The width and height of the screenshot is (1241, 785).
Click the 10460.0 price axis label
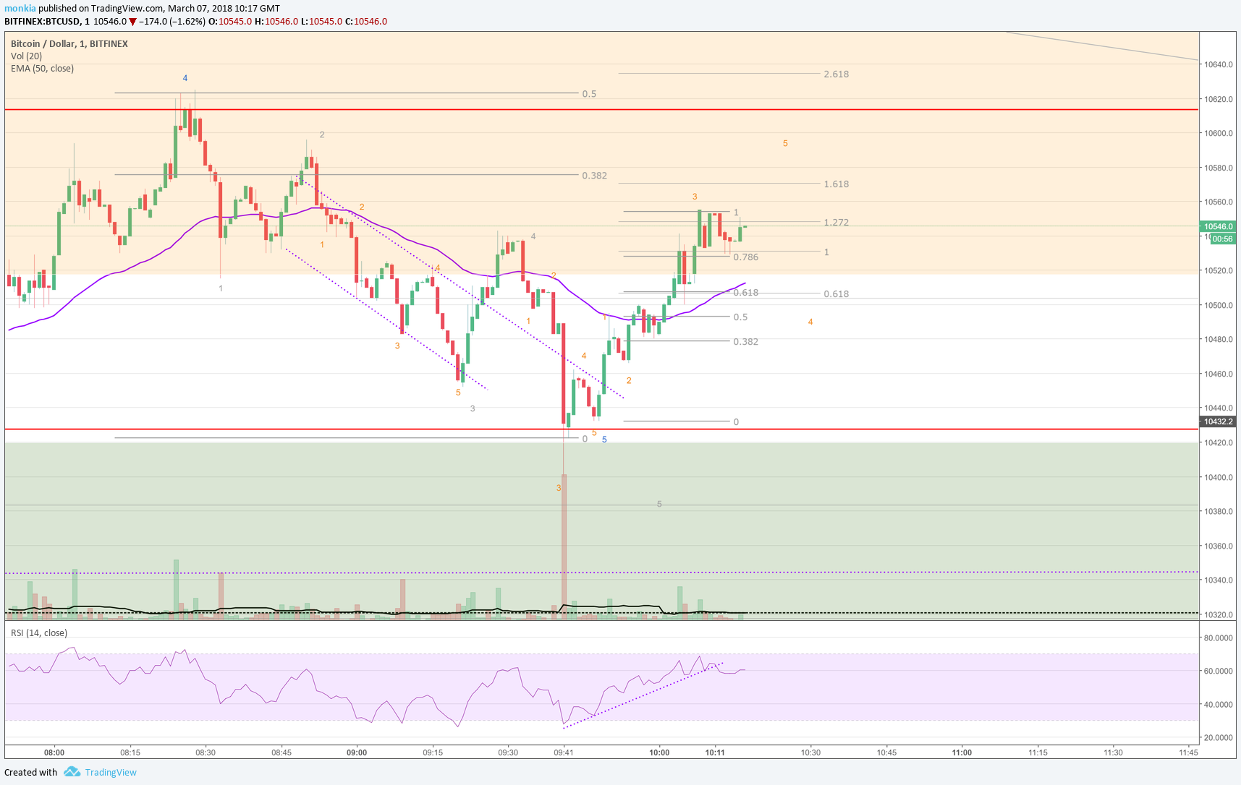click(x=1217, y=374)
